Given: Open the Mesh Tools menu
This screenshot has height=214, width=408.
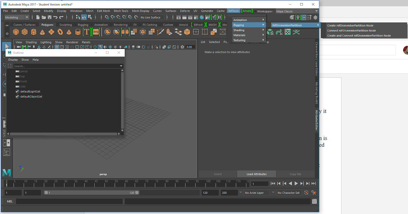Looking at the screenshot, I should pyautogui.click(x=121, y=11).
